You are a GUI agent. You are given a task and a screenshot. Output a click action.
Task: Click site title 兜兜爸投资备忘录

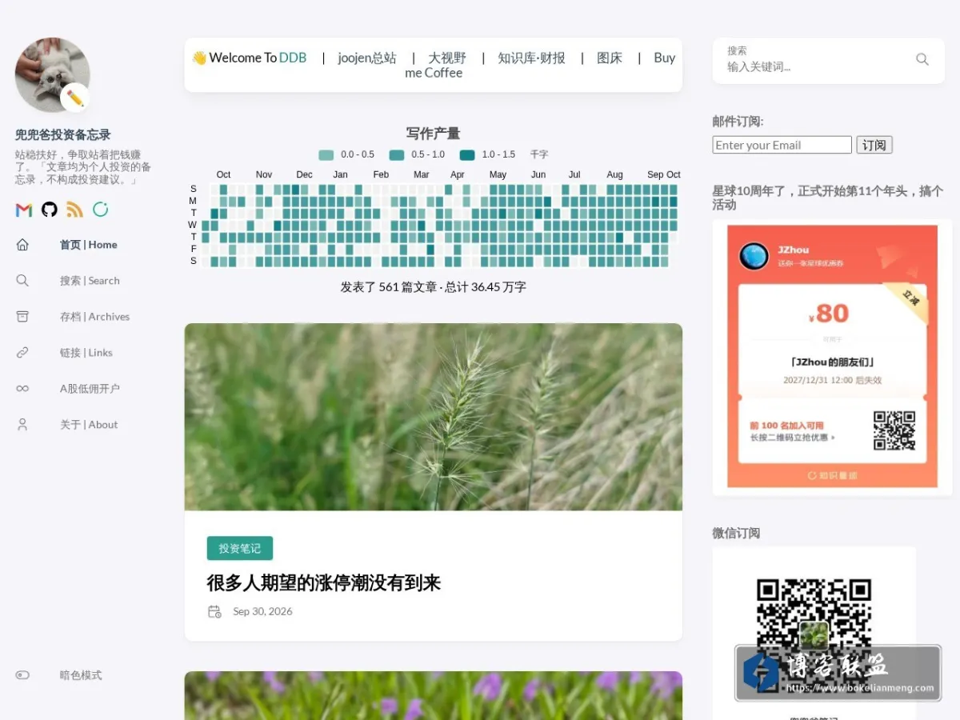63,134
